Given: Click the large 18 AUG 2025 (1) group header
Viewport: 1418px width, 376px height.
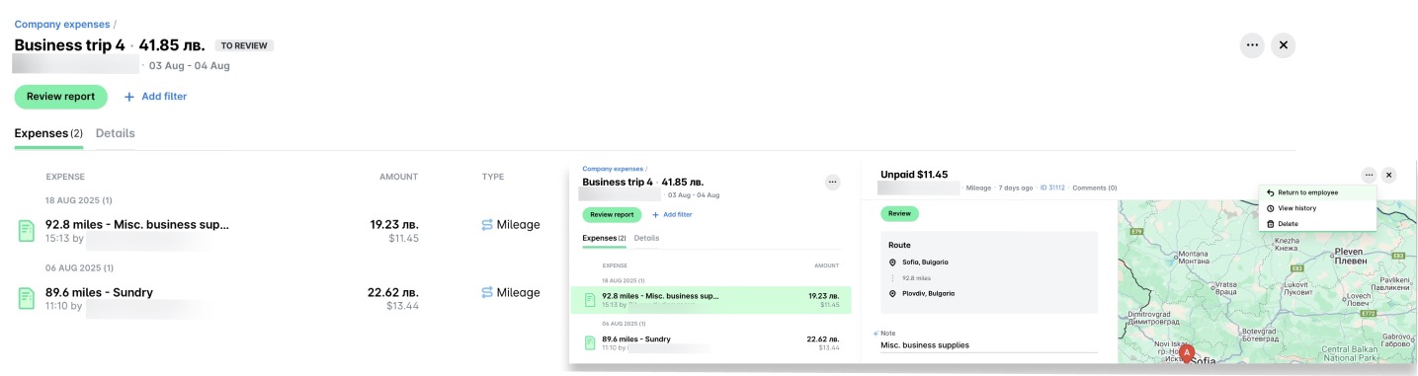Looking at the screenshot, I should [x=78, y=200].
